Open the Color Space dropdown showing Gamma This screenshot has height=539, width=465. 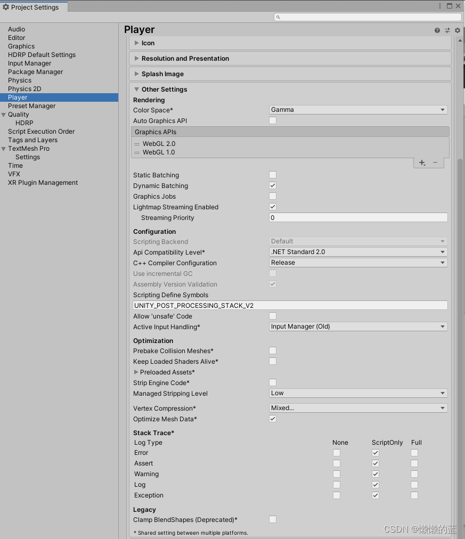(358, 110)
